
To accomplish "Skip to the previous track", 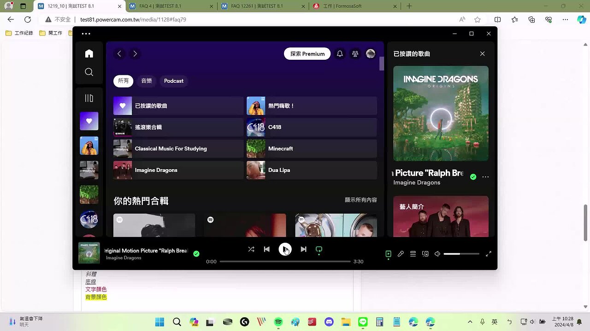I will point(266,249).
